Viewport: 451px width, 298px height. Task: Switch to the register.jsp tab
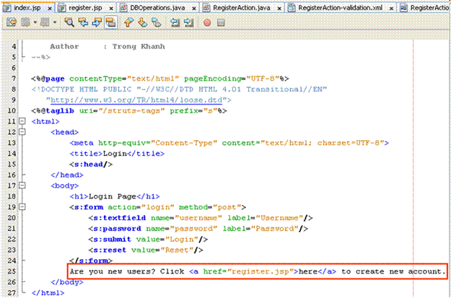[85, 8]
